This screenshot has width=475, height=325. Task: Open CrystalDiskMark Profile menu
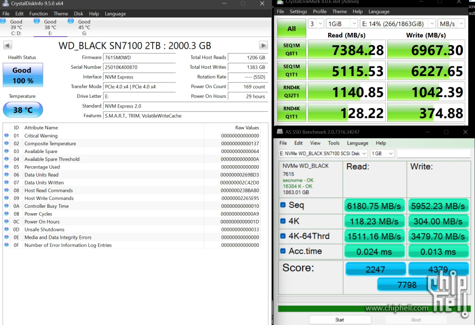coord(319,12)
